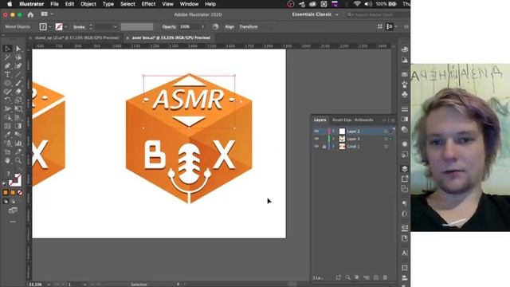Select the Magic Wand tool
The height and width of the screenshot is (287, 510).
pyautogui.click(x=7, y=57)
